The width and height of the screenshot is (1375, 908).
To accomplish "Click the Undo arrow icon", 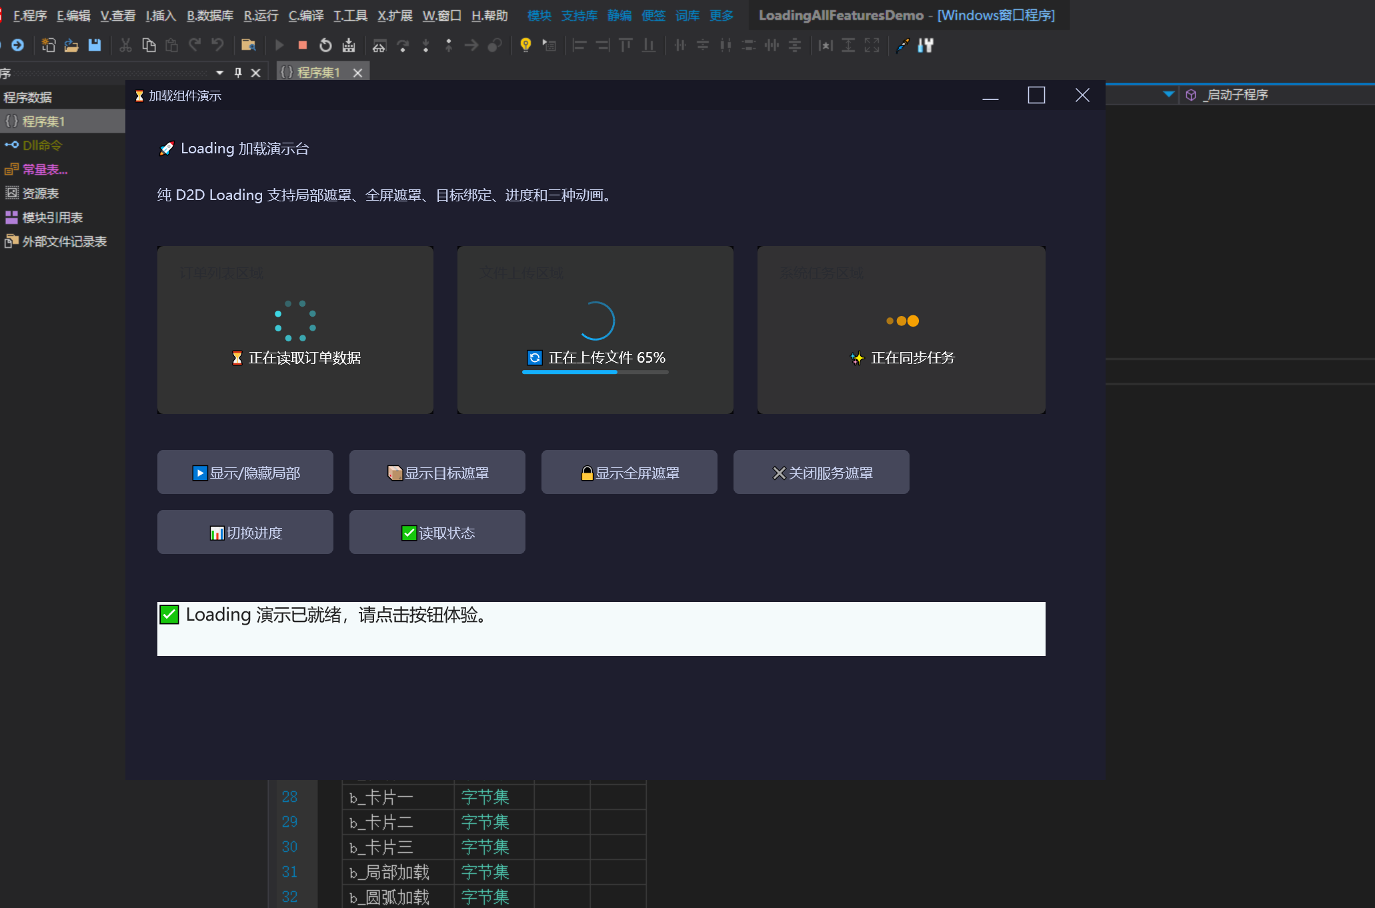I will click(217, 45).
